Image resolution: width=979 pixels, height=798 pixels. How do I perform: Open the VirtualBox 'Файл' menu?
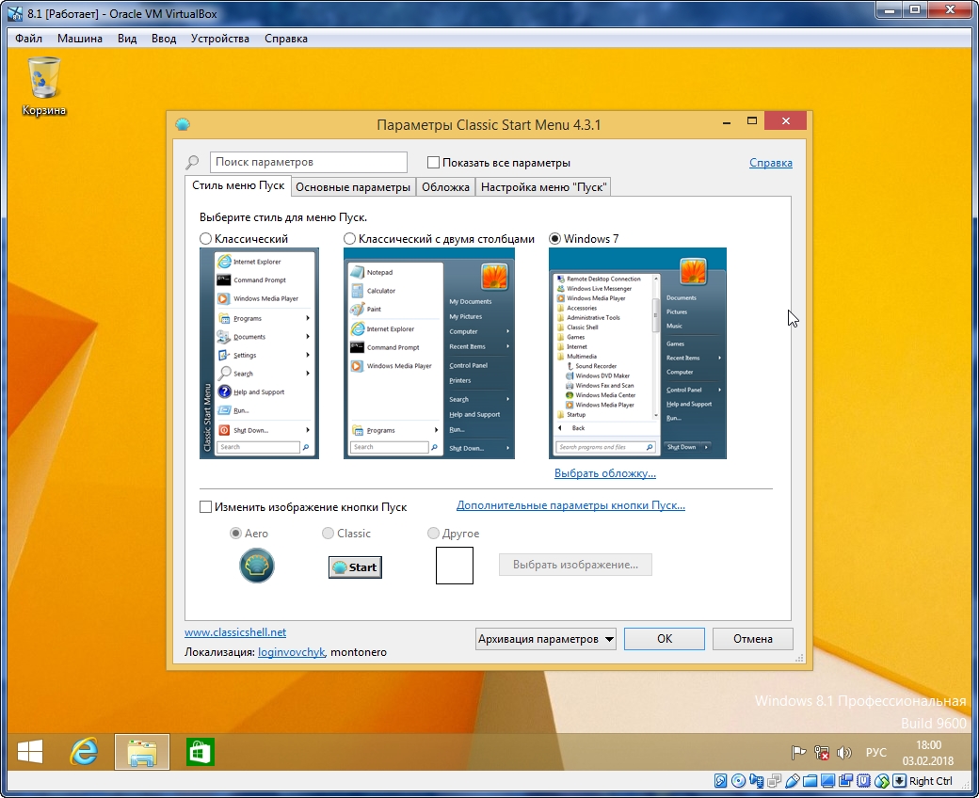pos(29,38)
